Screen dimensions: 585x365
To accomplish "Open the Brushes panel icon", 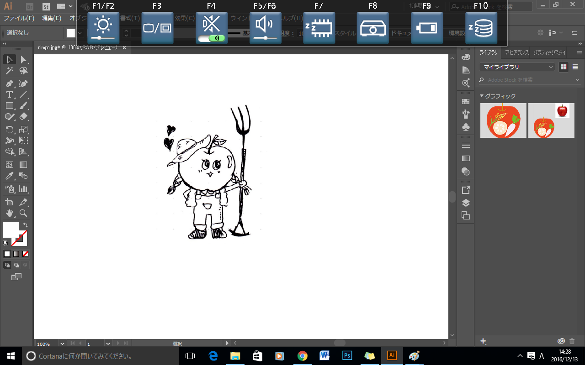I will click(466, 114).
